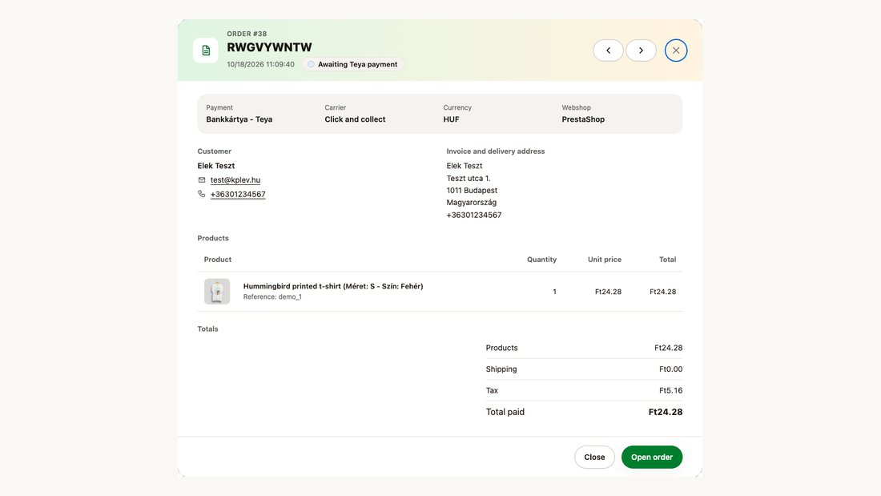The width and height of the screenshot is (881, 496).
Task: Click the green Open order button
Action: 652,458
